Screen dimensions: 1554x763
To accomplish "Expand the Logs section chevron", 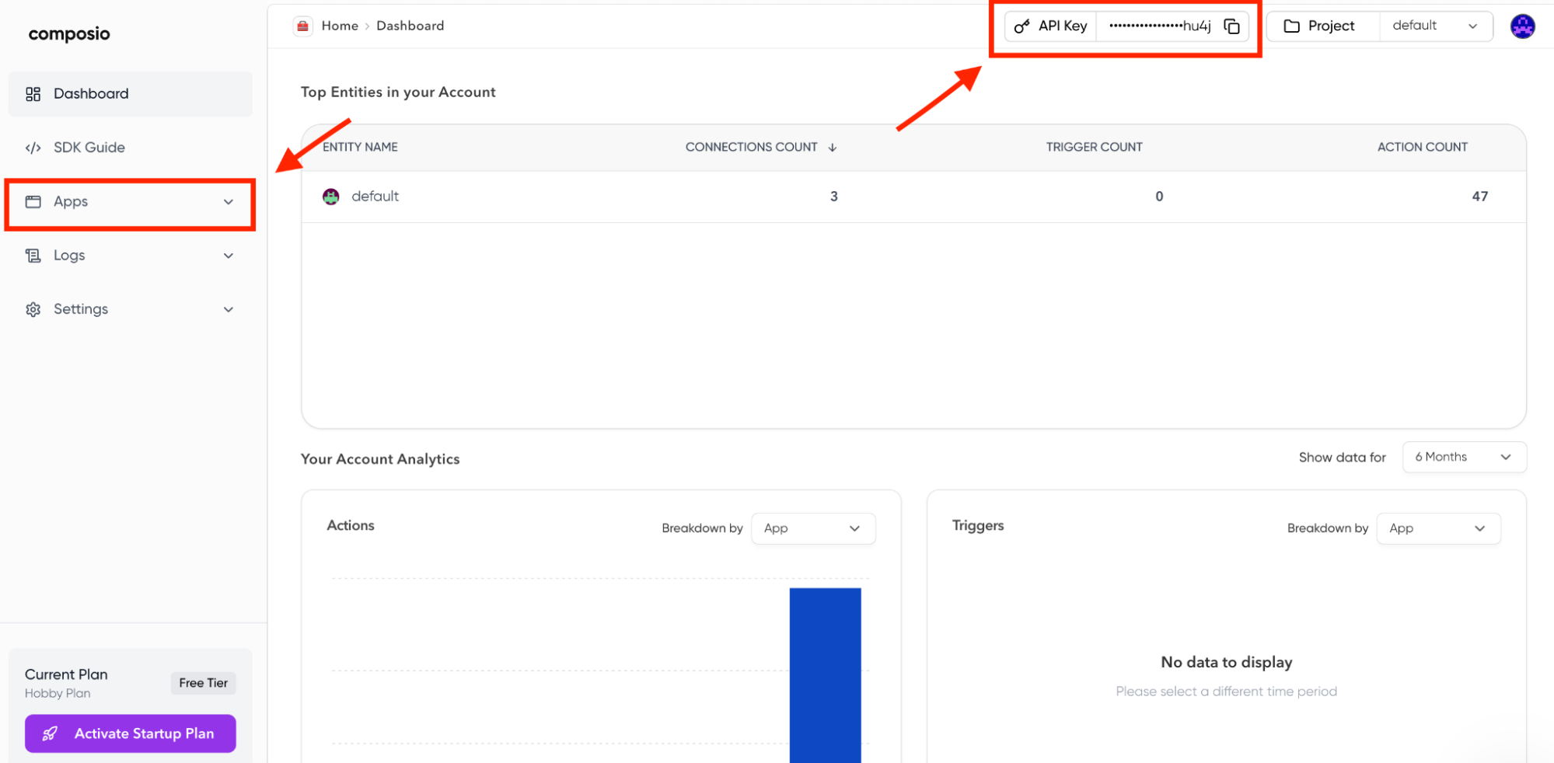I will pos(228,255).
